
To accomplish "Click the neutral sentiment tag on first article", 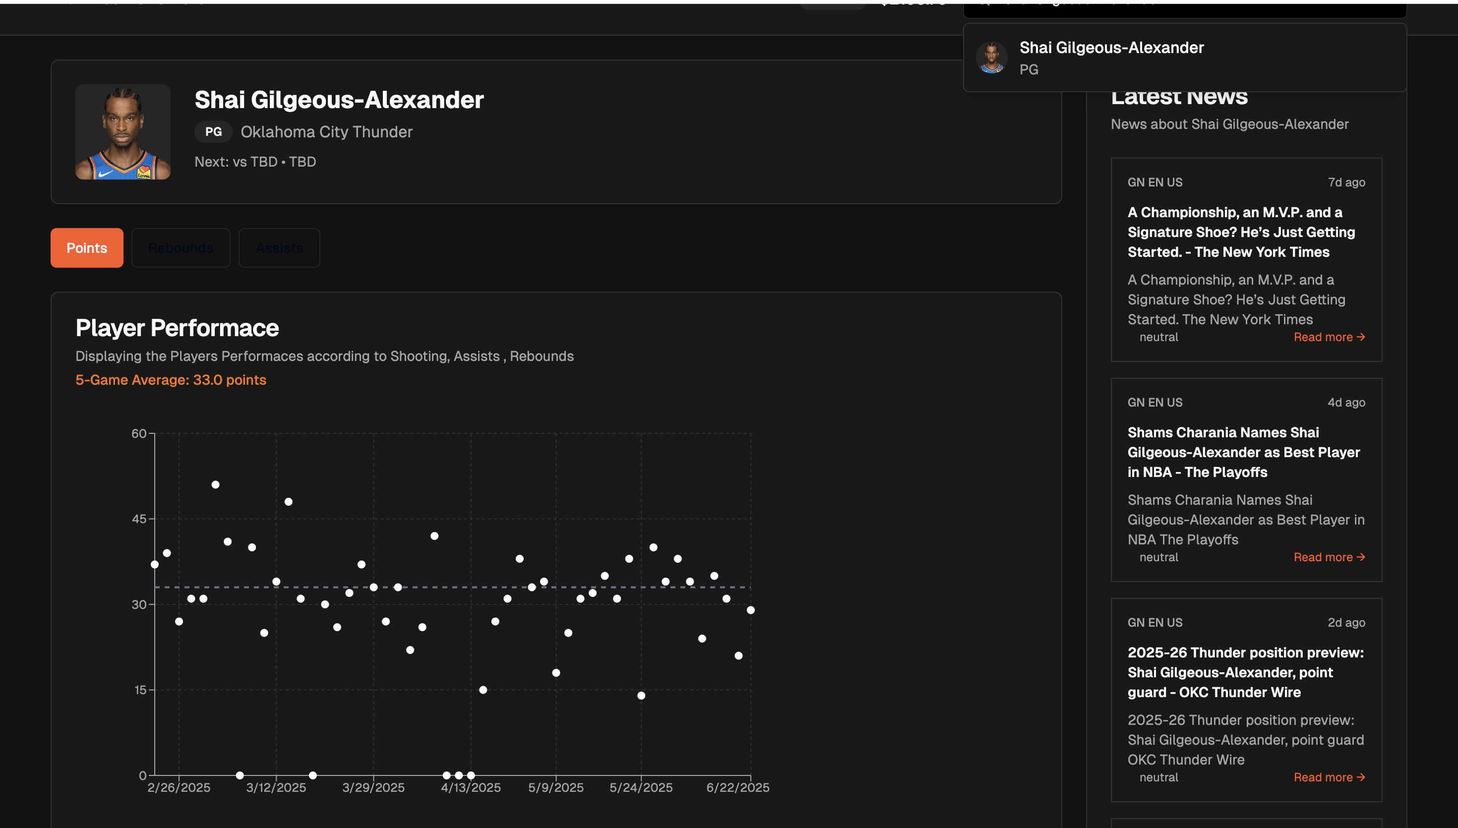I will (x=1158, y=337).
